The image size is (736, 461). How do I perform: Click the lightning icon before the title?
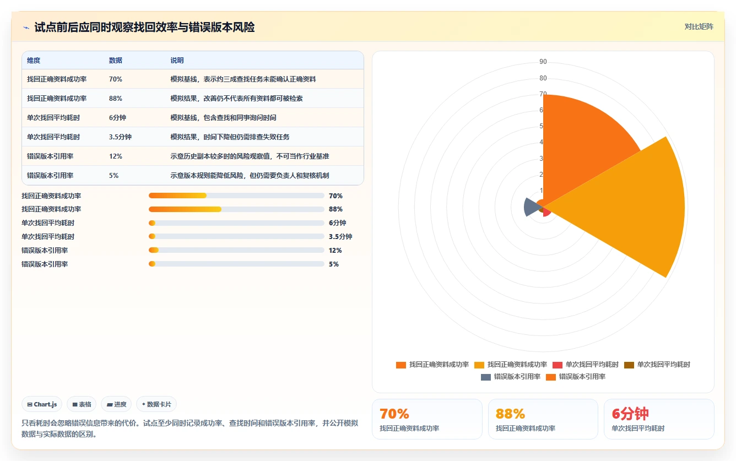[x=26, y=28]
